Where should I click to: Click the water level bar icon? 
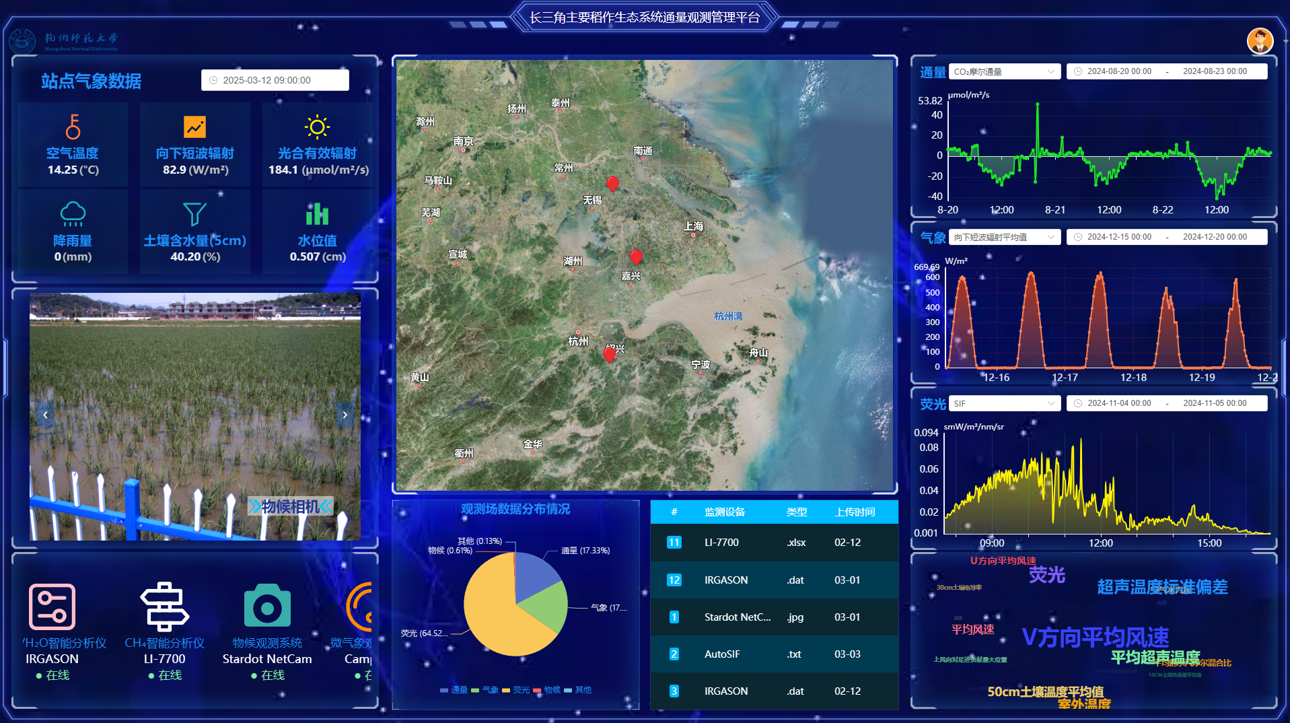pyautogui.click(x=317, y=214)
